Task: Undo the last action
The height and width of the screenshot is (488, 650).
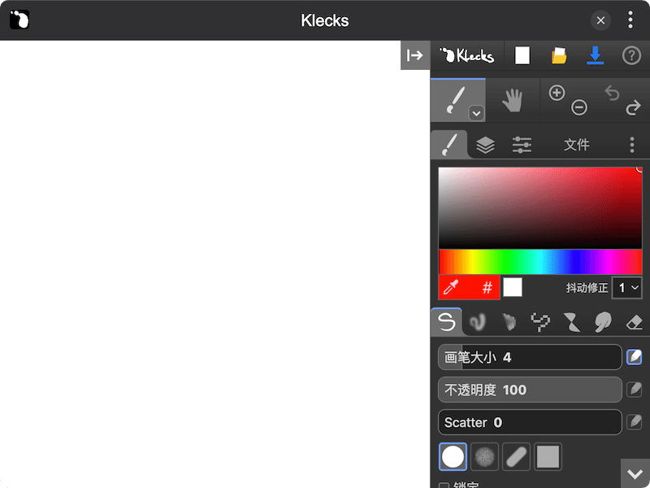Action: (x=612, y=93)
